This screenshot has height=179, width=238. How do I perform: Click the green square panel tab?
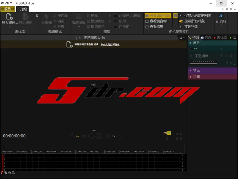pyautogui.click(x=230, y=38)
